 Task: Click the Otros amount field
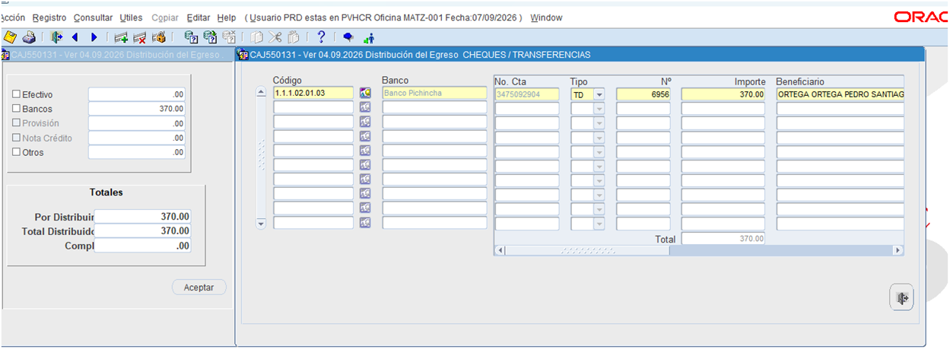click(137, 152)
